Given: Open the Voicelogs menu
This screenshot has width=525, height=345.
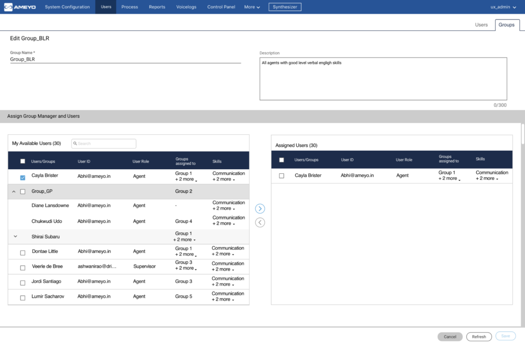Looking at the screenshot, I should click(186, 7).
